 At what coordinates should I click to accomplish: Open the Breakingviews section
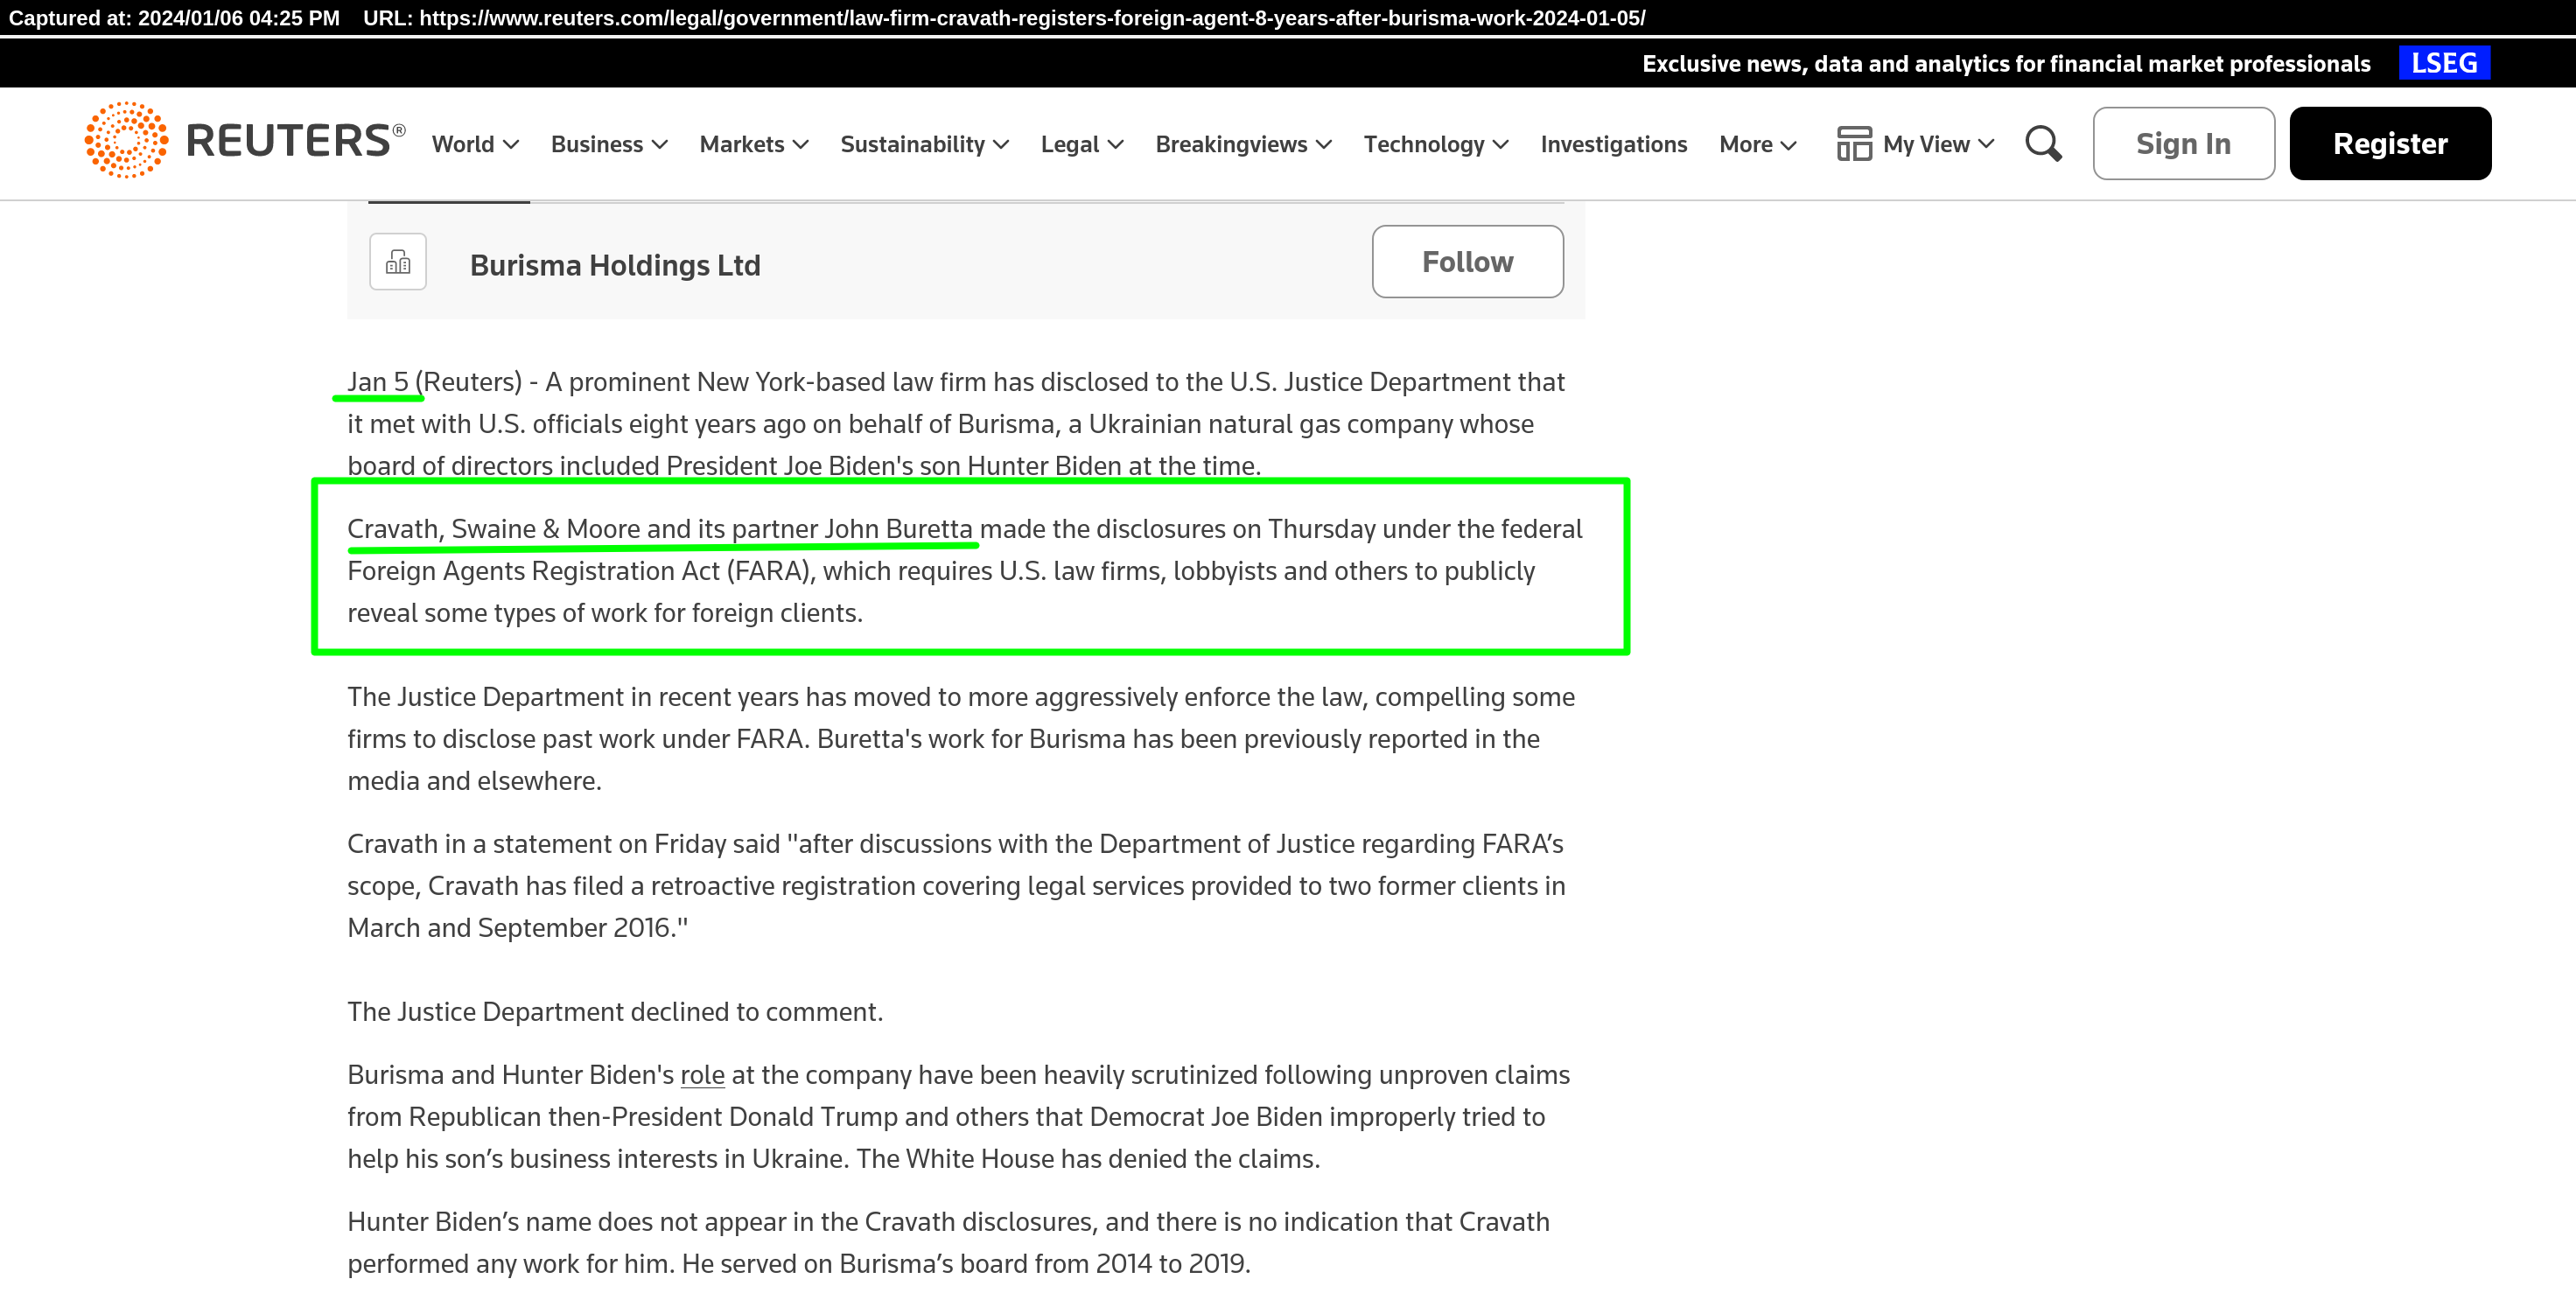pos(1231,144)
